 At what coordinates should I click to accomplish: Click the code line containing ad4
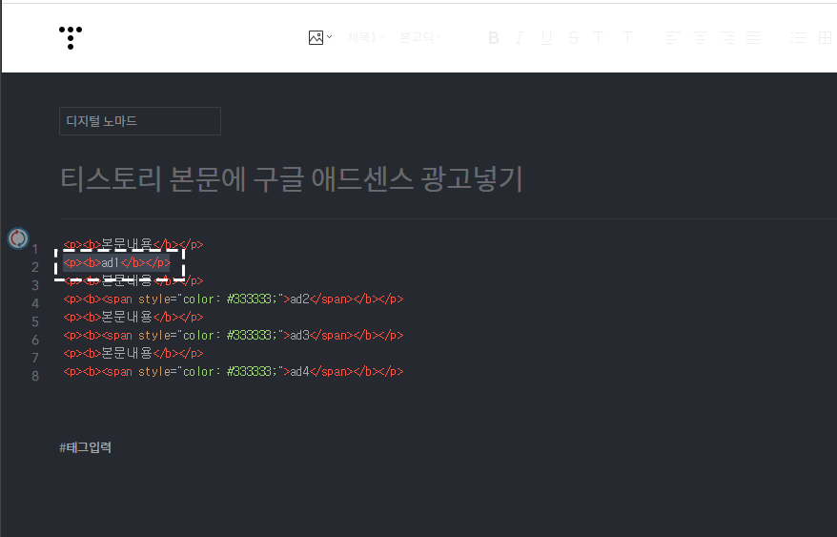point(234,372)
